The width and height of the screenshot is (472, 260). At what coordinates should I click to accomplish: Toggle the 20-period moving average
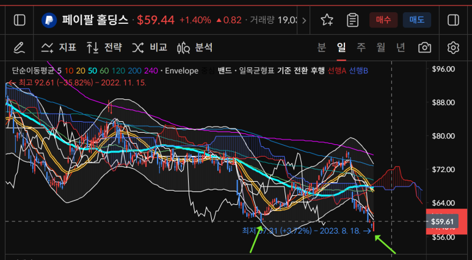click(81, 71)
